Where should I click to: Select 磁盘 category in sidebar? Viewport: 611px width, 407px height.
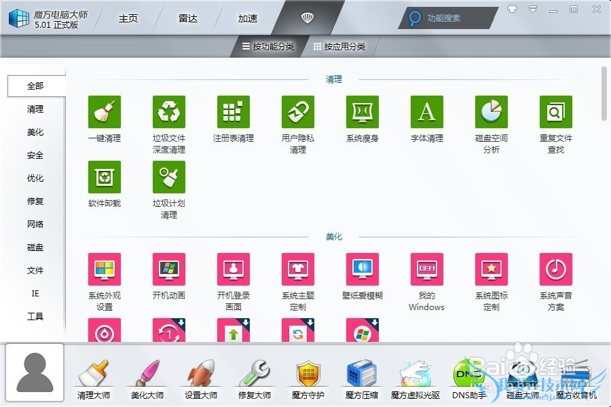[35, 248]
